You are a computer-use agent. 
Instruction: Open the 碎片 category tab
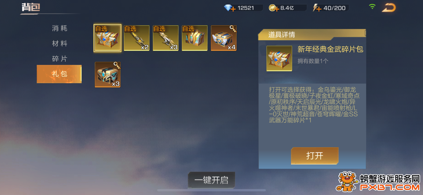(60, 59)
